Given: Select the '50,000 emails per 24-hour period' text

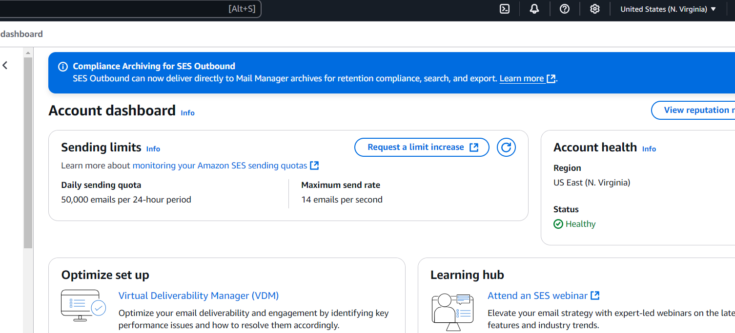Looking at the screenshot, I should (126, 200).
